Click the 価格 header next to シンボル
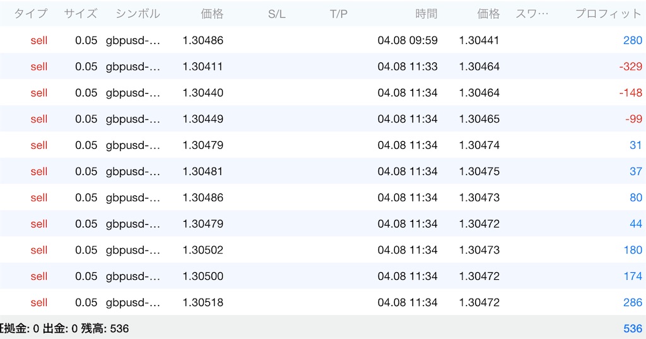 point(212,14)
